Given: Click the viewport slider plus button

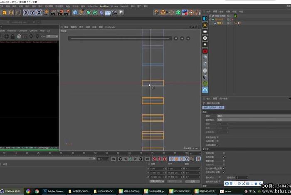Looking at the screenshot, I should pos(182,38).
